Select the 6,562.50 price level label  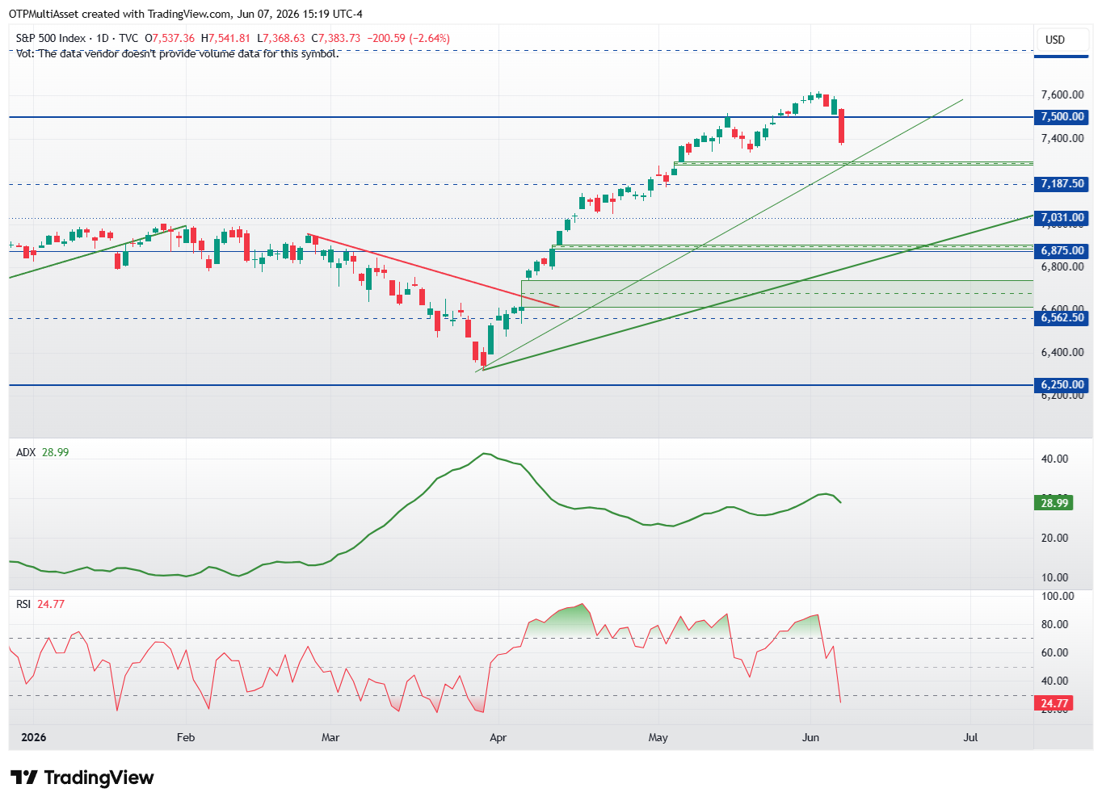pyautogui.click(x=1062, y=318)
